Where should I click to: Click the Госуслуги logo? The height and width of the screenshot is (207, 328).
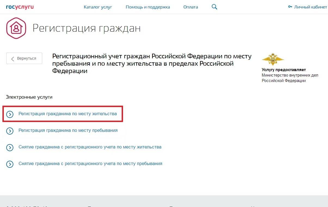(20, 7)
